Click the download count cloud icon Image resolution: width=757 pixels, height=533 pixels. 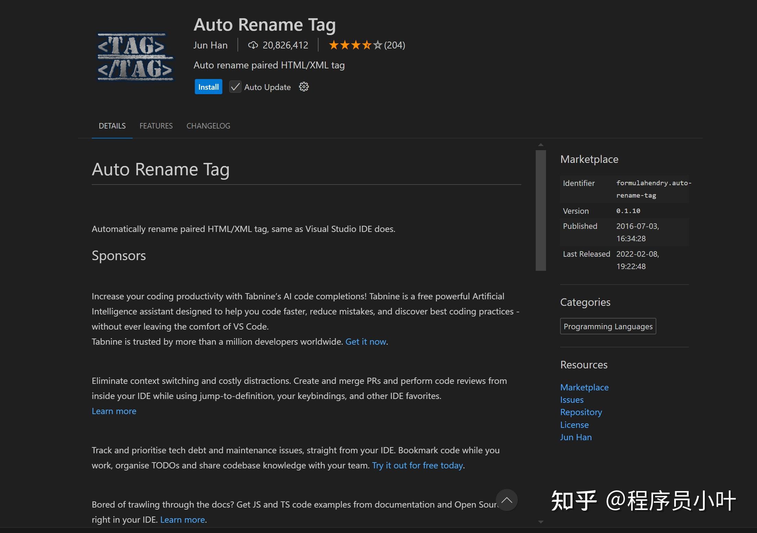click(253, 45)
